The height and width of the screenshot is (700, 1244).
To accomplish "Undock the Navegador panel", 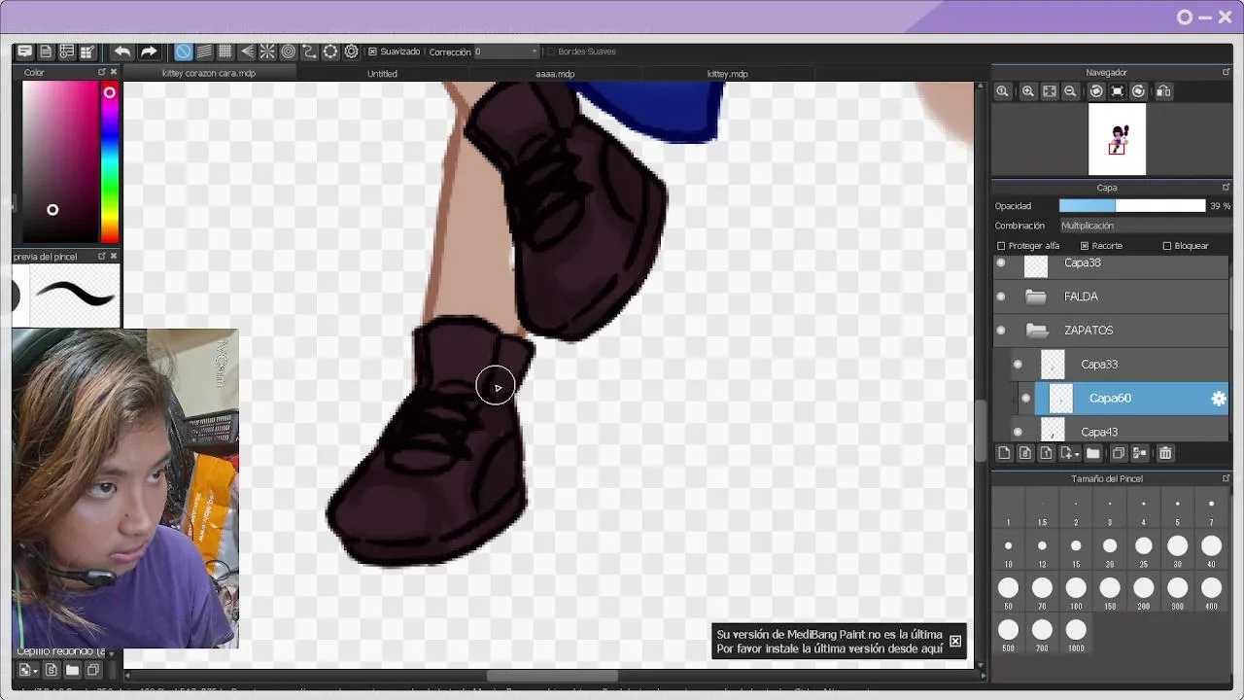I will 1226,73.
